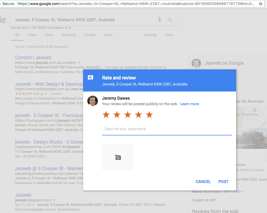Click the About 1,240 results text
This screenshot has width=267, height=213.
pyautogui.click(x=41, y=47)
